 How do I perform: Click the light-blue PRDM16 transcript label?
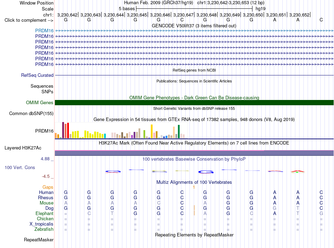44,31
